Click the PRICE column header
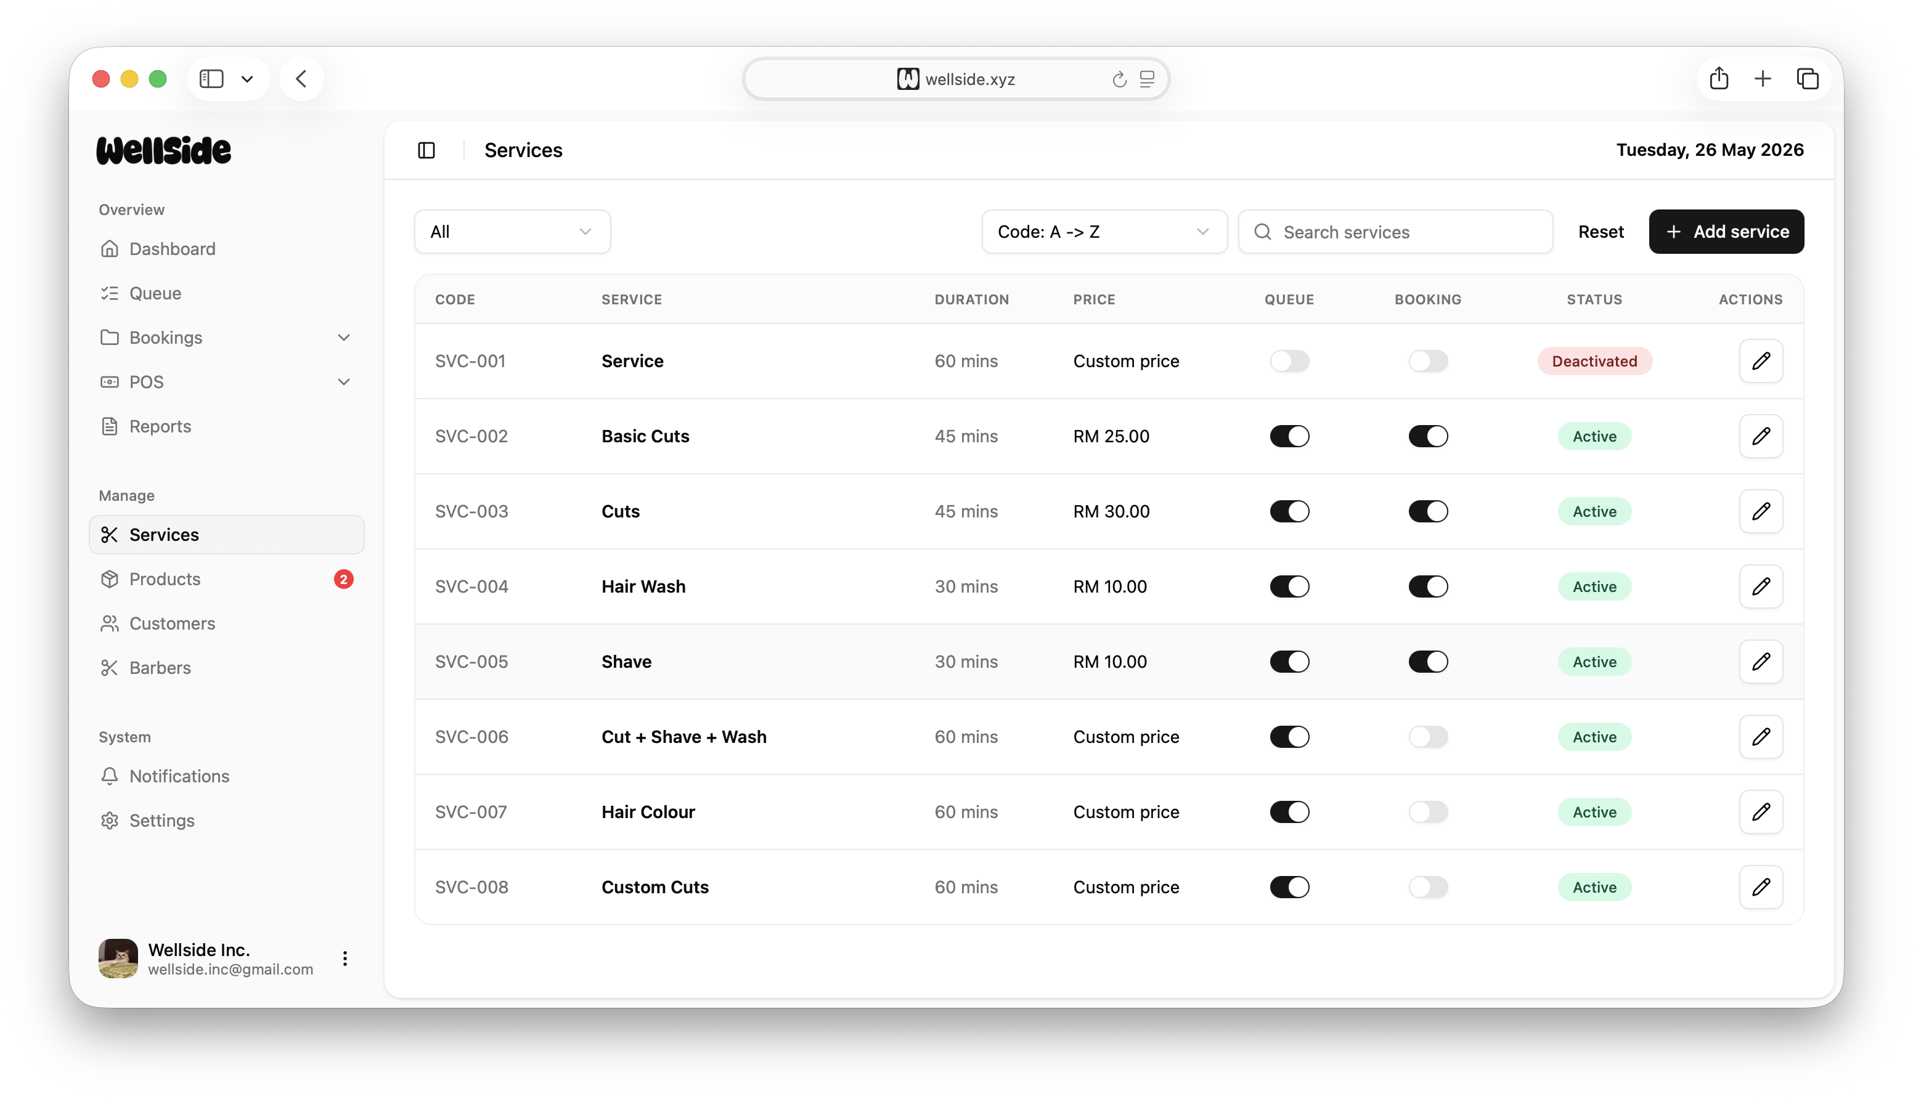1913x1099 pixels. coord(1094,299)
